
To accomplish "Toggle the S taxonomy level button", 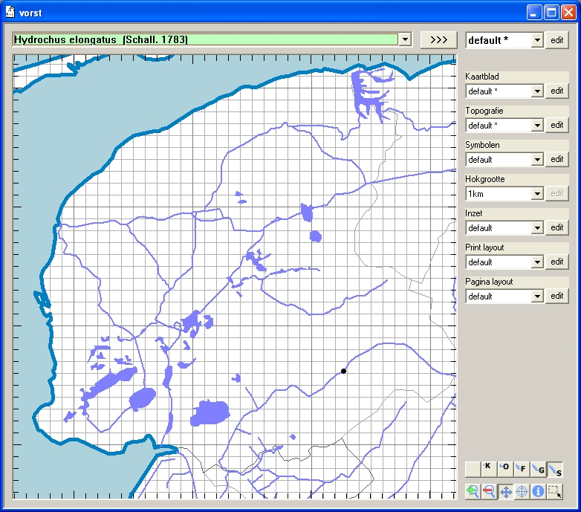I will 554,469.
